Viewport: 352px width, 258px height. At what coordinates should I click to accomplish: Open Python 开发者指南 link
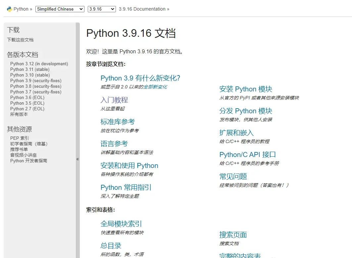coord(29,161)
